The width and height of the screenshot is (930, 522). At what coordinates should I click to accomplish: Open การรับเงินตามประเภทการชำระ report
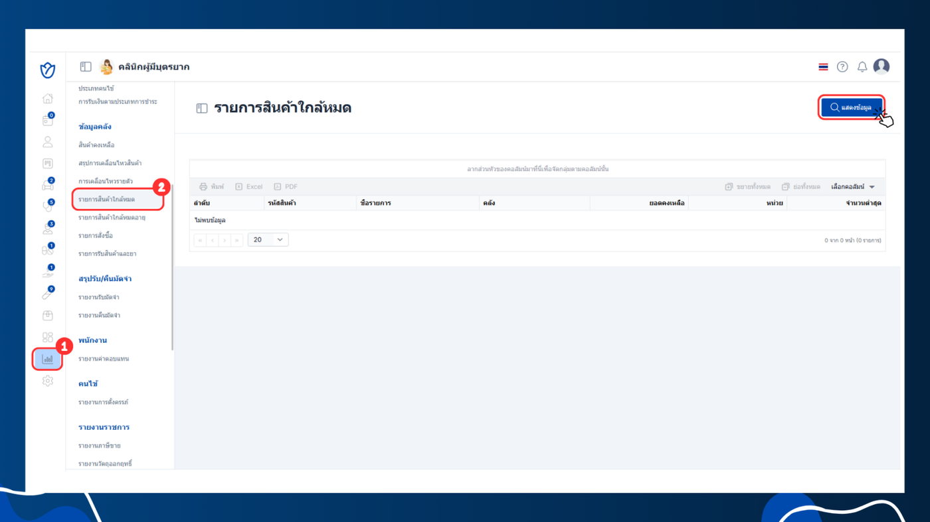pyautogui.click(x=118, y=101)
